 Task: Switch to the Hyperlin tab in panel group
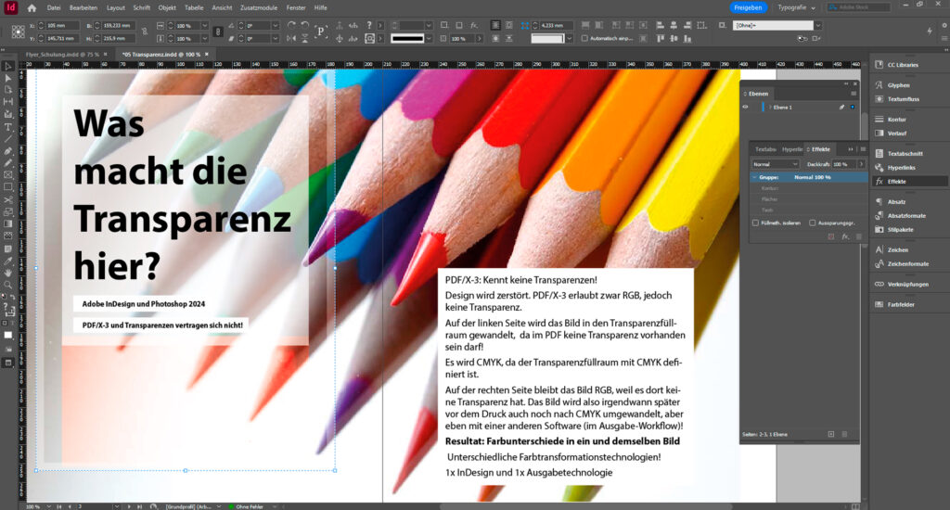coord(792,149)
